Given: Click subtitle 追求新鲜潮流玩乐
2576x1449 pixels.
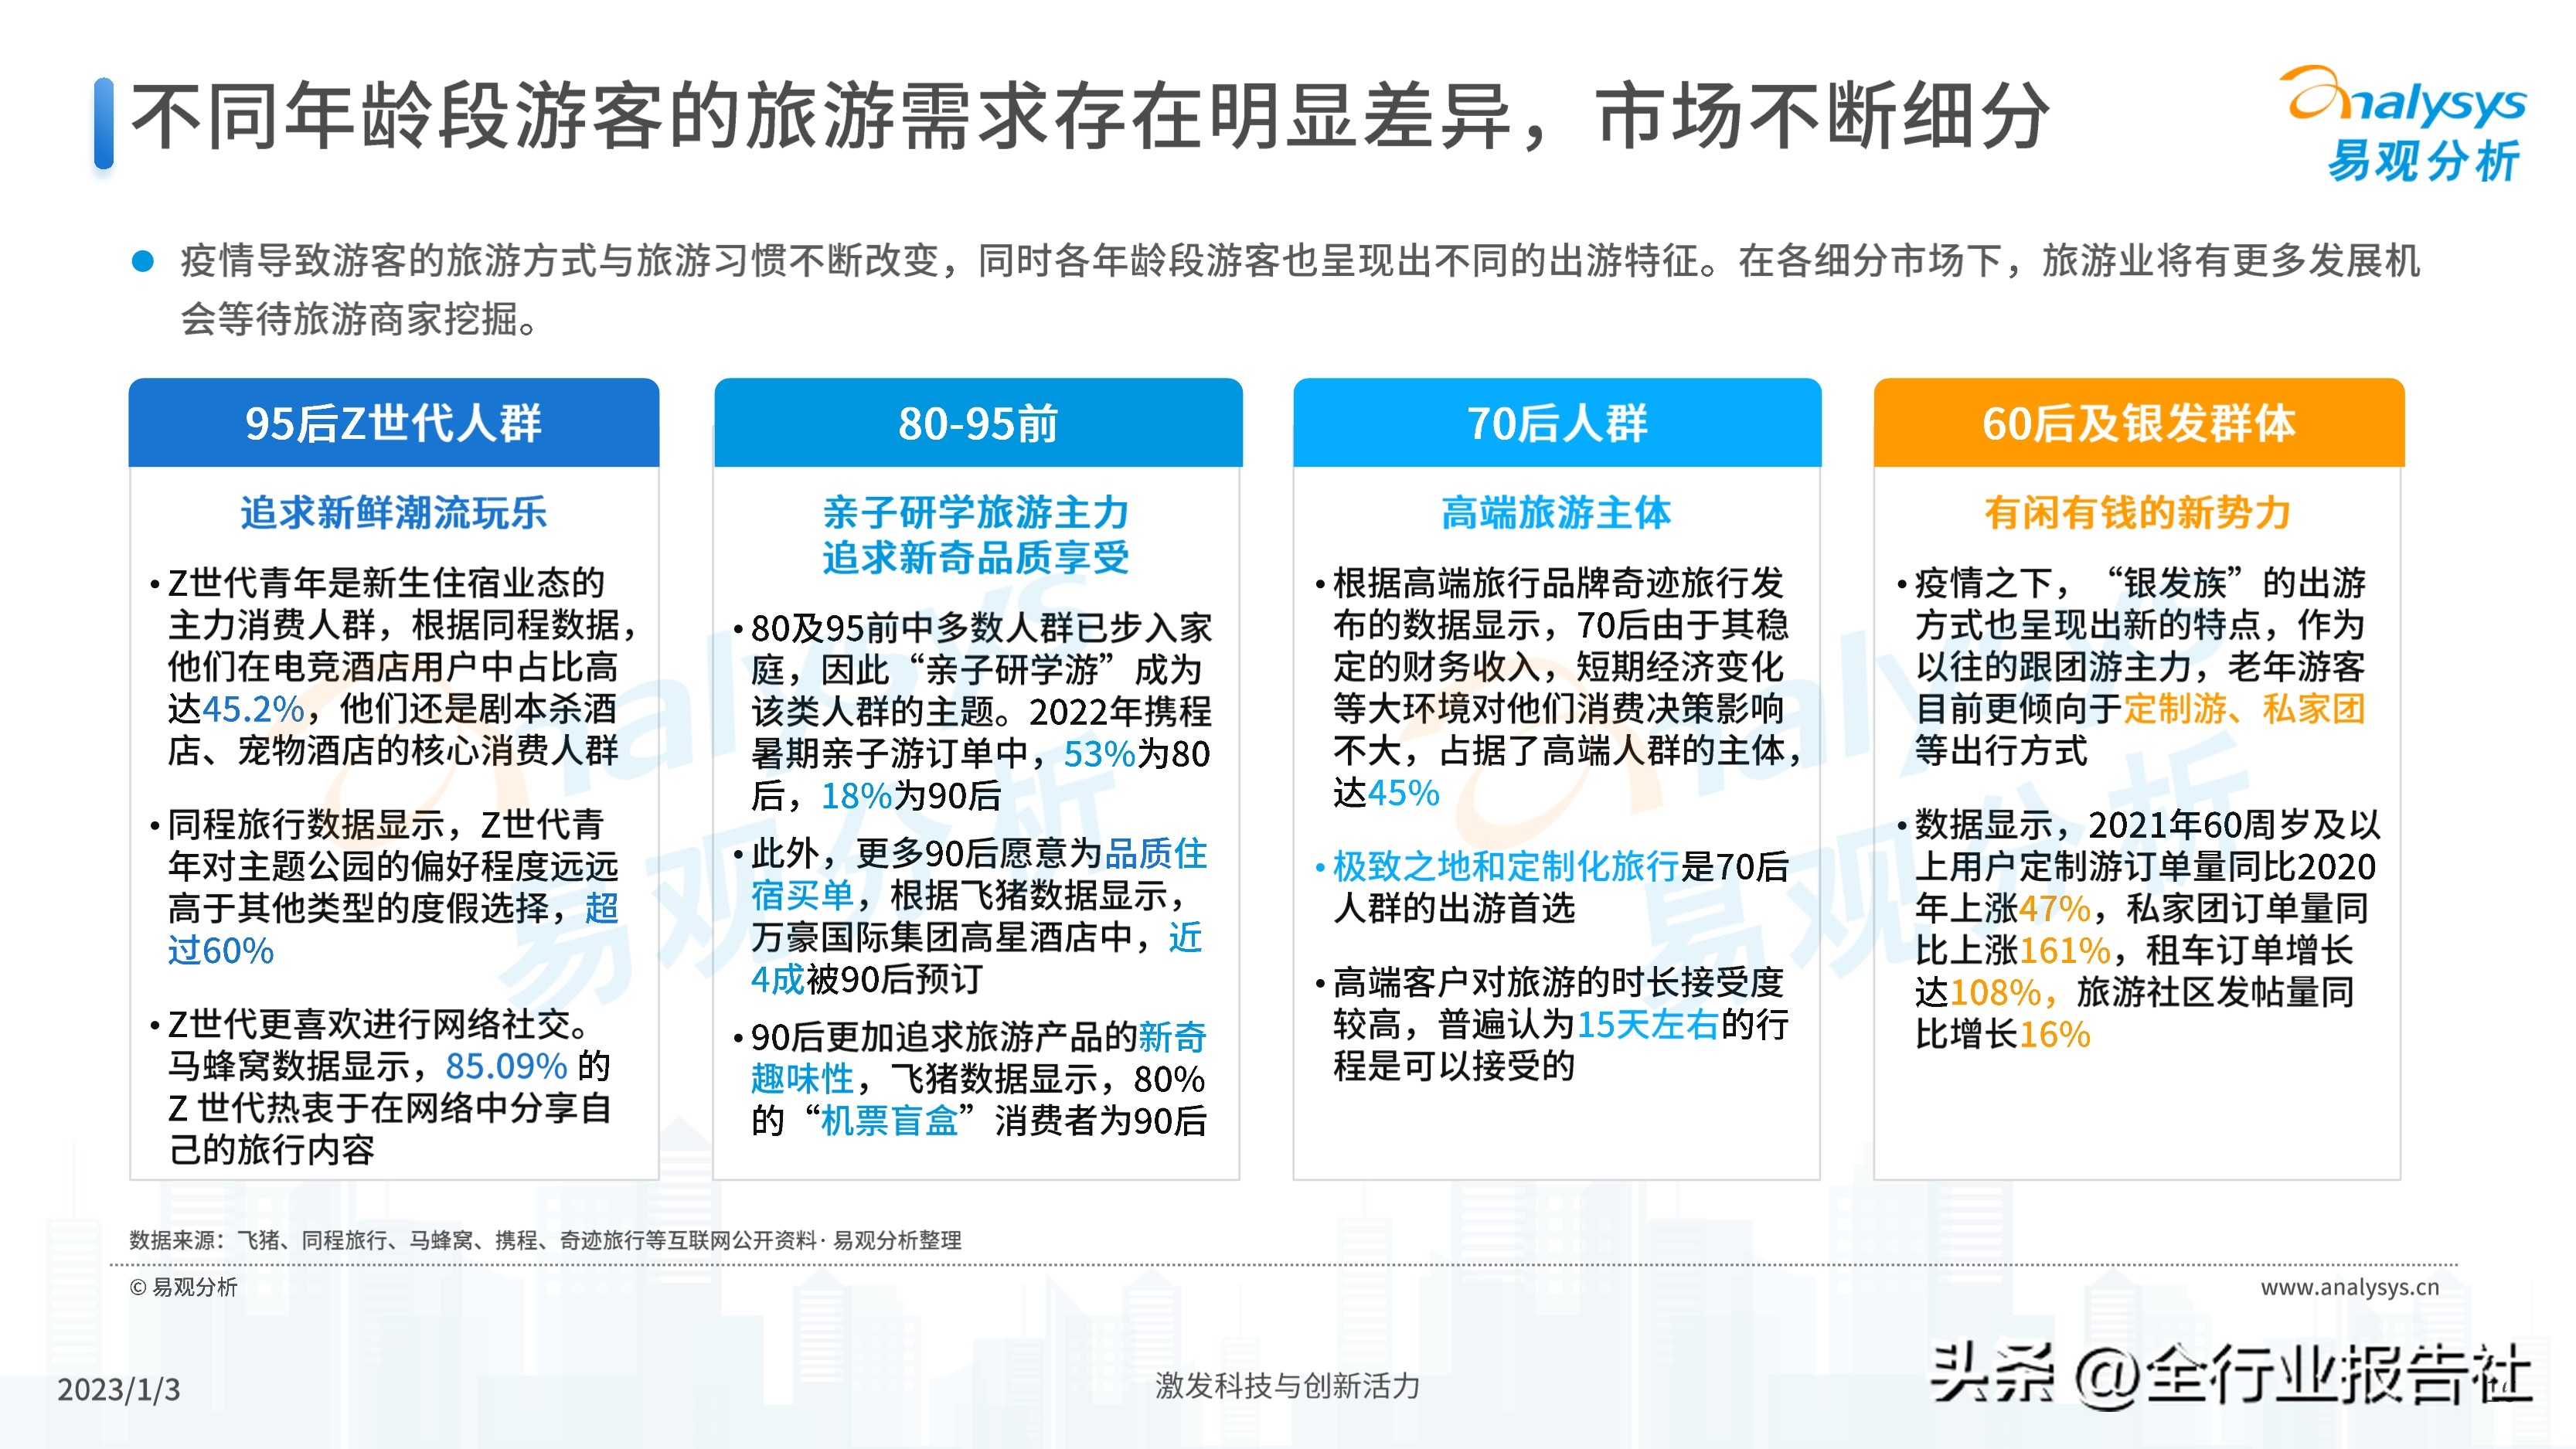Looking at the screenshot, I should coord(394,512).
